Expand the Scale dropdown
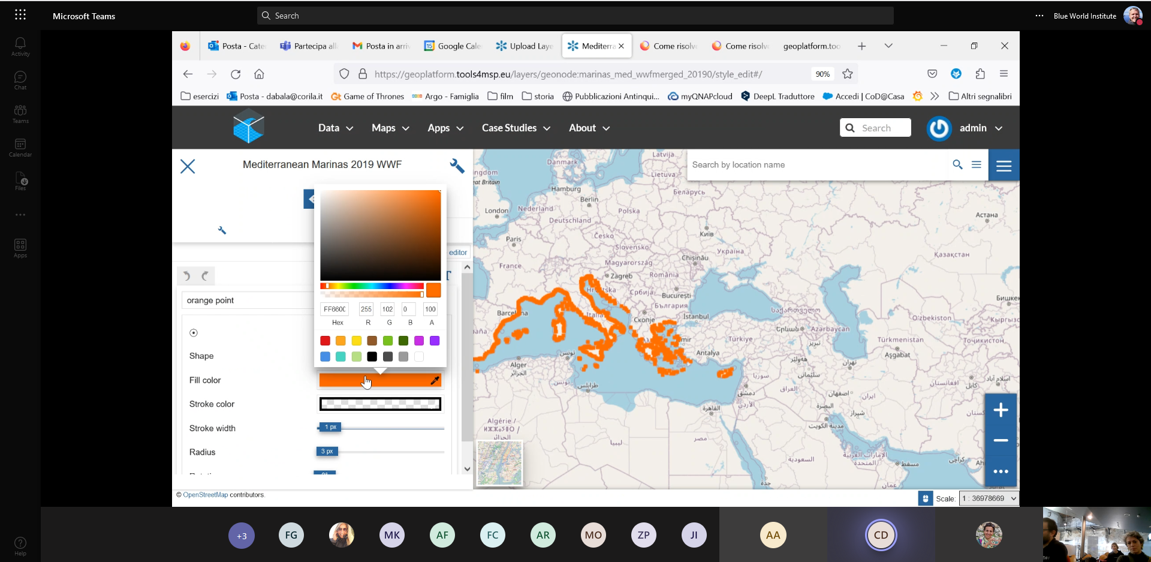 (x=989, y=498)
